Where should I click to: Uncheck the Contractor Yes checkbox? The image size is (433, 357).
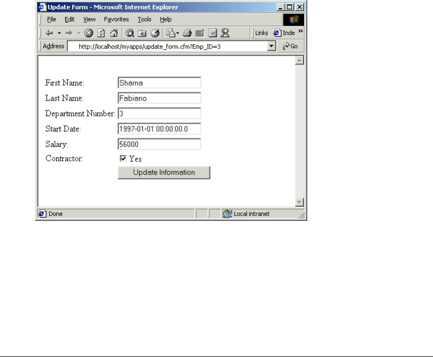(123, 159)
